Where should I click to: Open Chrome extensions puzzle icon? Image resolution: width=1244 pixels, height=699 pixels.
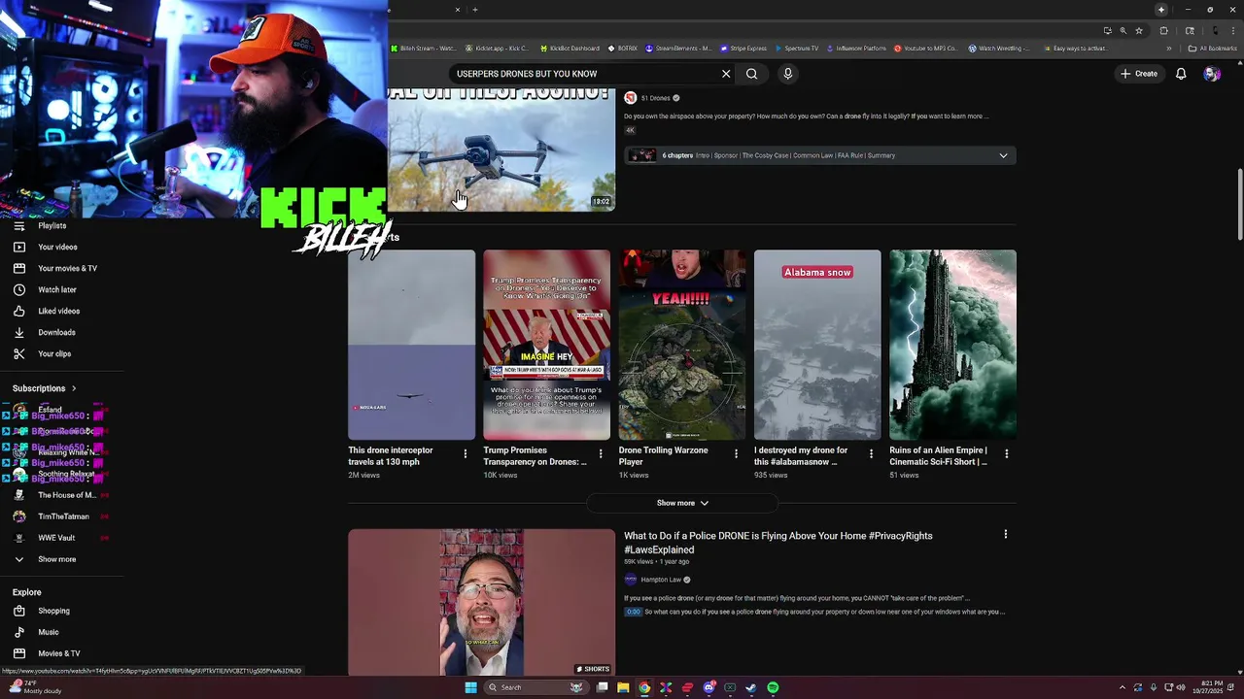pos(1164,30)
